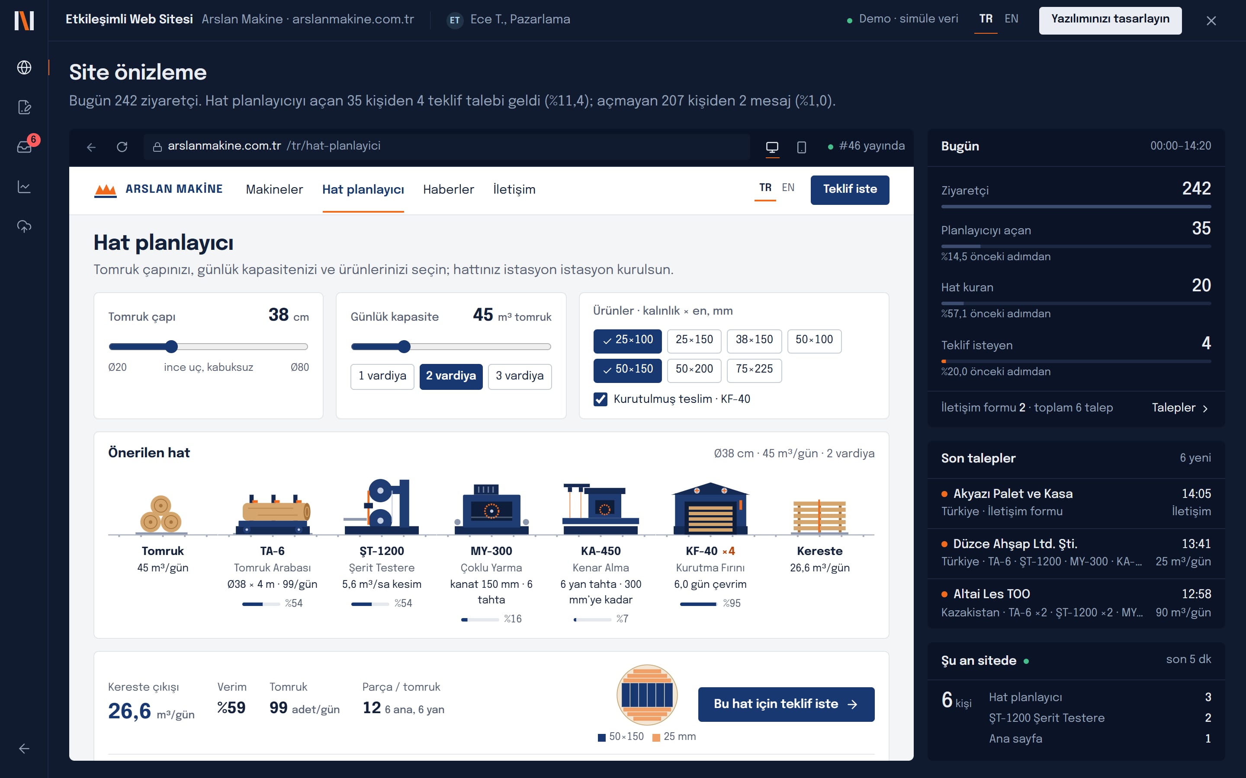Viewport: 1246px width, 778px height.
Task: Click the KF-40 drying kiln illustration
Action: [x=710, y=508]
